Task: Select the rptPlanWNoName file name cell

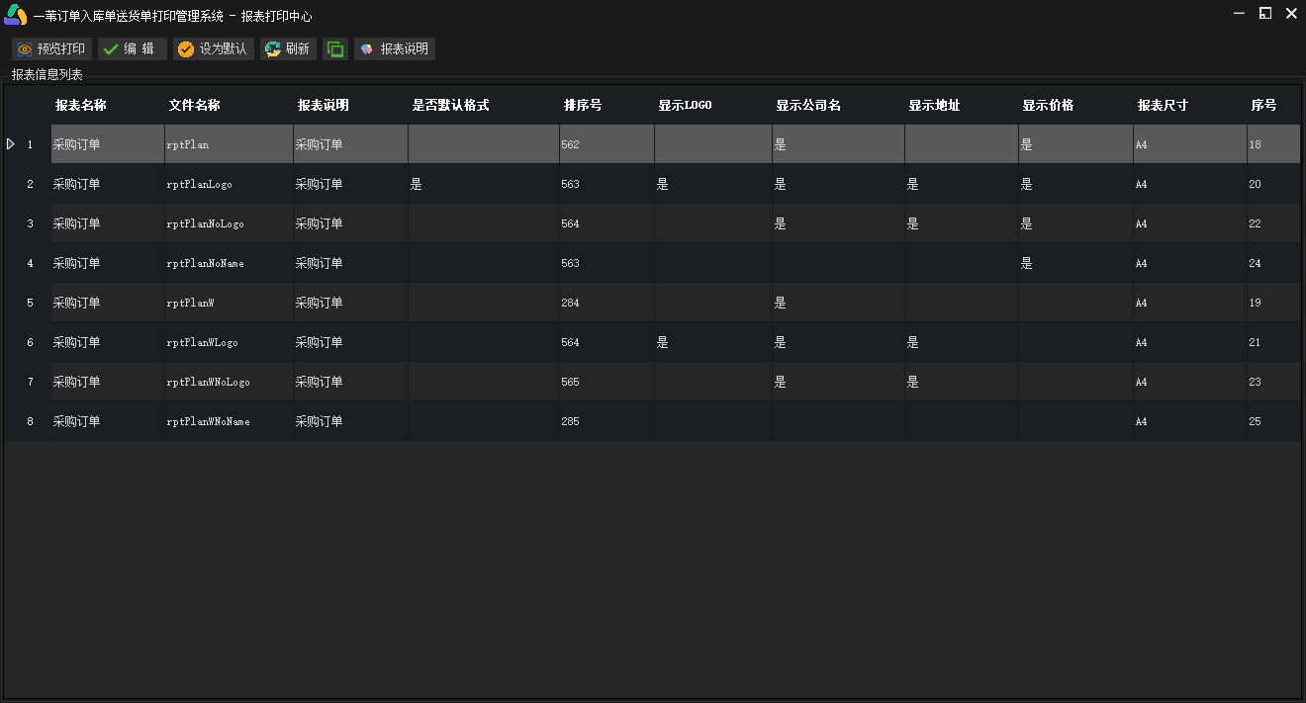Action: coord(229,421)
